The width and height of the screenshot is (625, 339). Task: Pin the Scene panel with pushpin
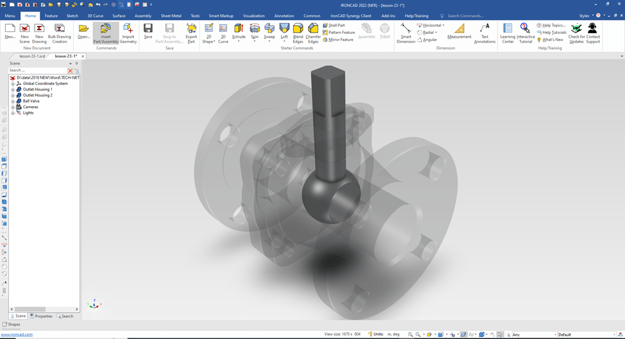pyautogui.click(x=76, y=63)
